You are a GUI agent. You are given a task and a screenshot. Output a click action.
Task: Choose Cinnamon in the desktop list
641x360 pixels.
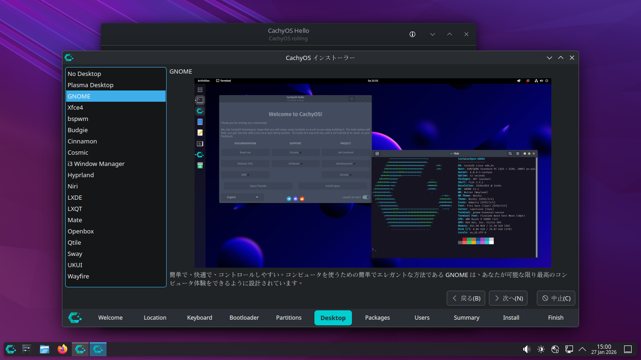pos(82,141)
